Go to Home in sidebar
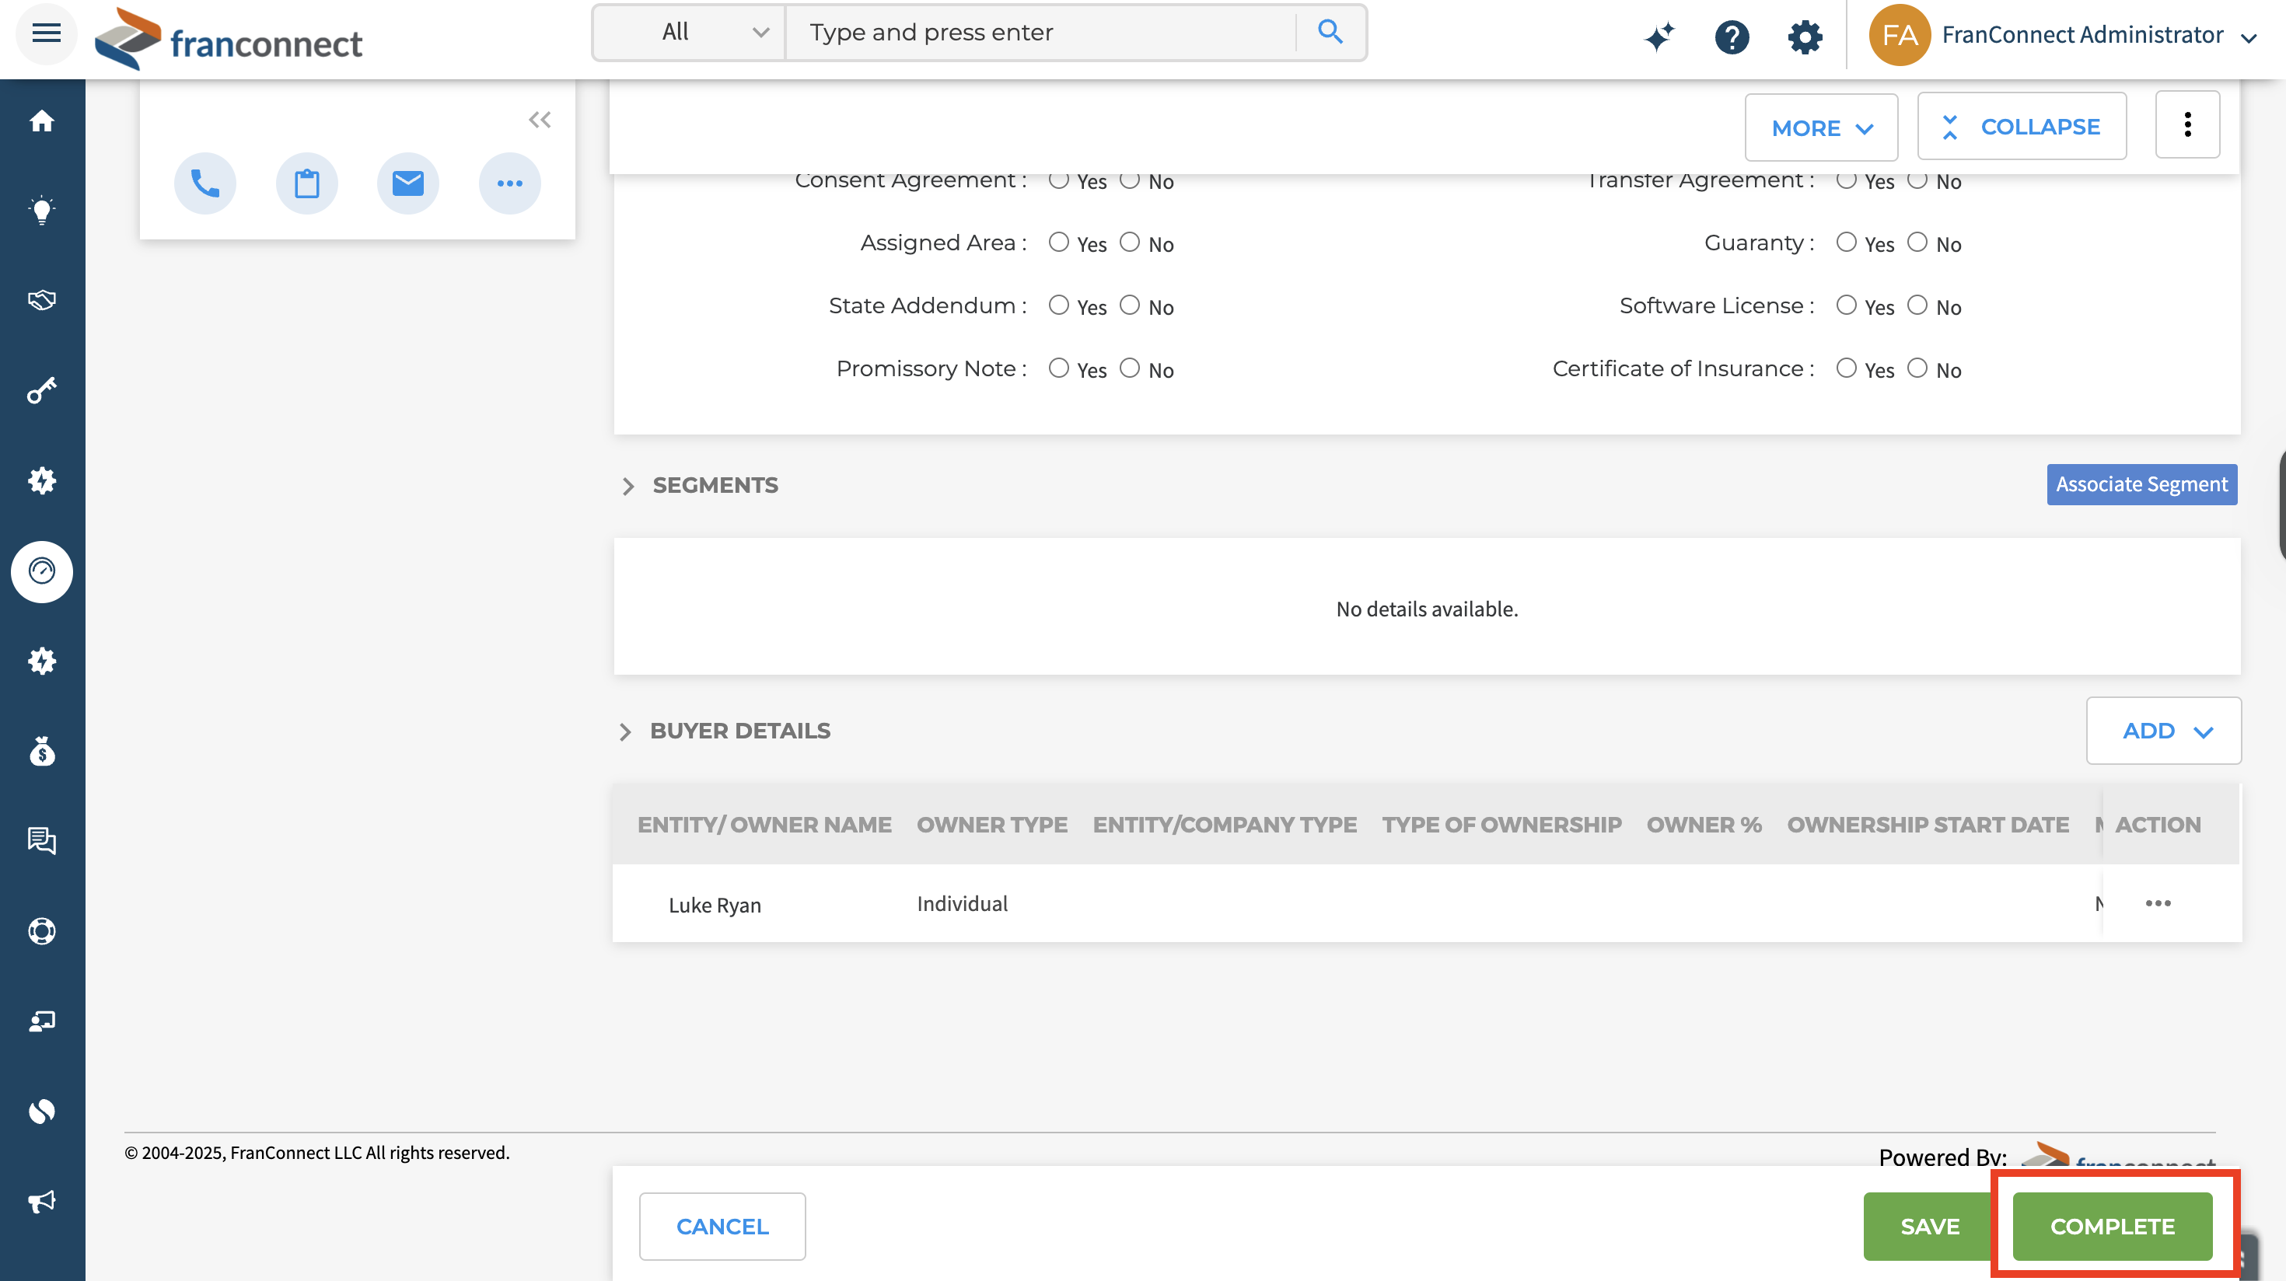 coord(42,120)
